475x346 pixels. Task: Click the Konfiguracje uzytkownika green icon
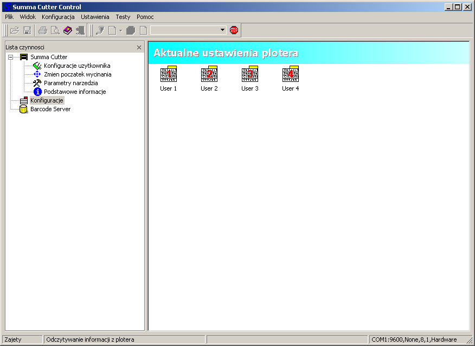(37, 66)
